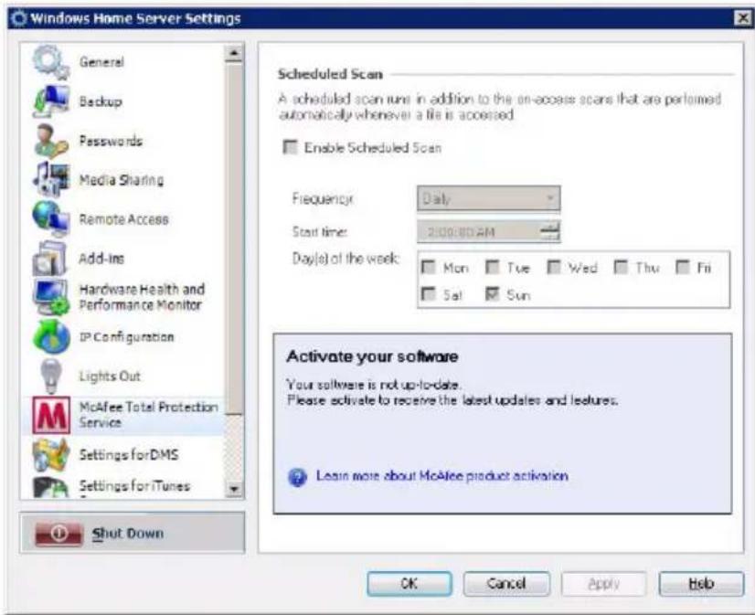
Task: Select the Passwords user icon
Action: pyautogui.click(x=50, y=141)
